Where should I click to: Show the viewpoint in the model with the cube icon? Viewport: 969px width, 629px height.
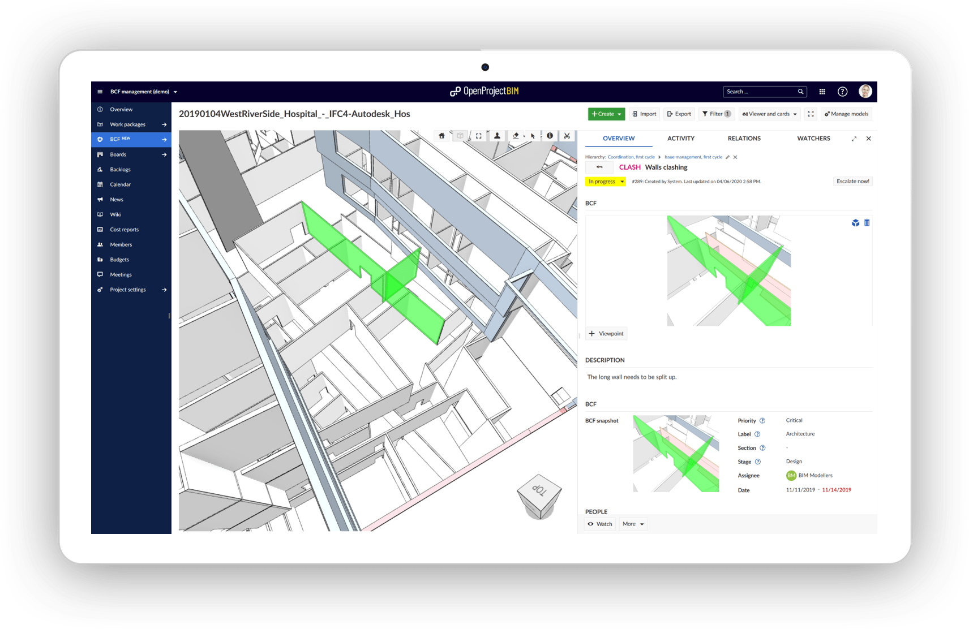[855, 223]
